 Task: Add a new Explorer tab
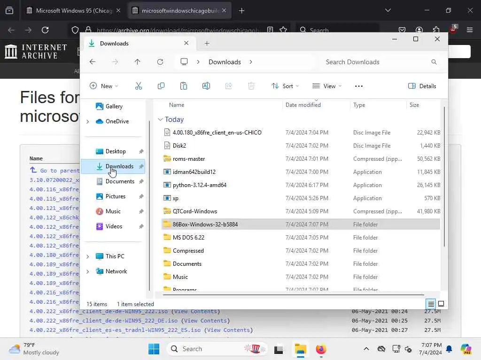click(x=207, y=44)
